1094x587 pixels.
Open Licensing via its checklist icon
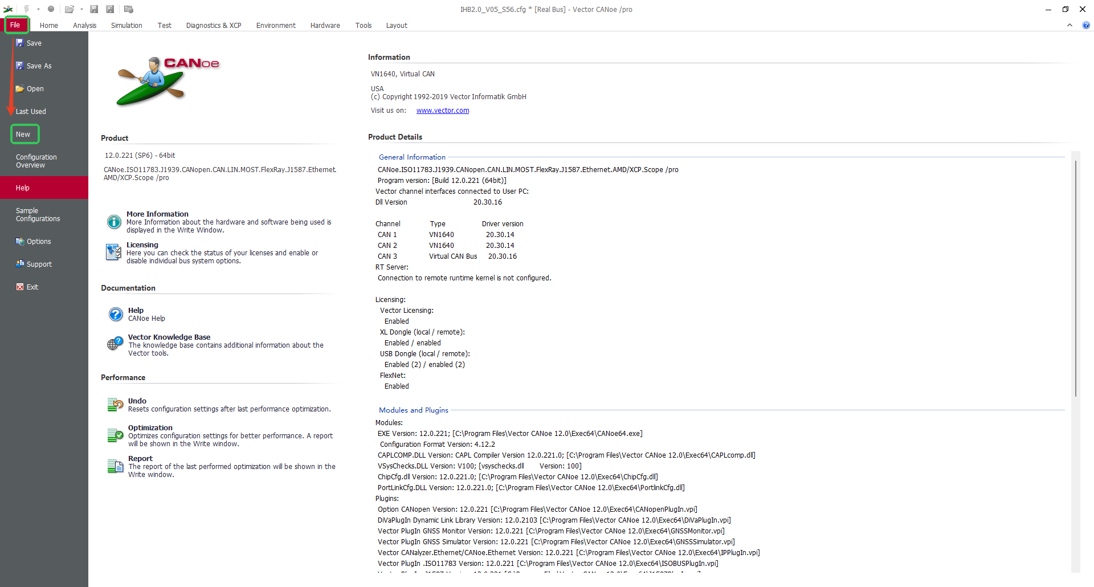click(x=113, y=251)
